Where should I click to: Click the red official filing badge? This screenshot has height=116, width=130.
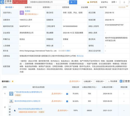[20, 2]
